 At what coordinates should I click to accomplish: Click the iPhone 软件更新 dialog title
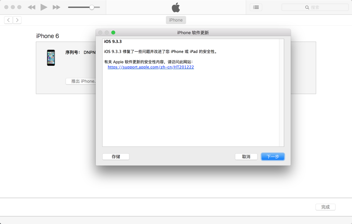coord(193,32)
